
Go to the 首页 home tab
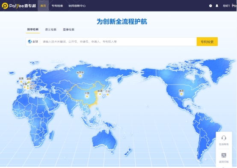(x=43, y=6)
